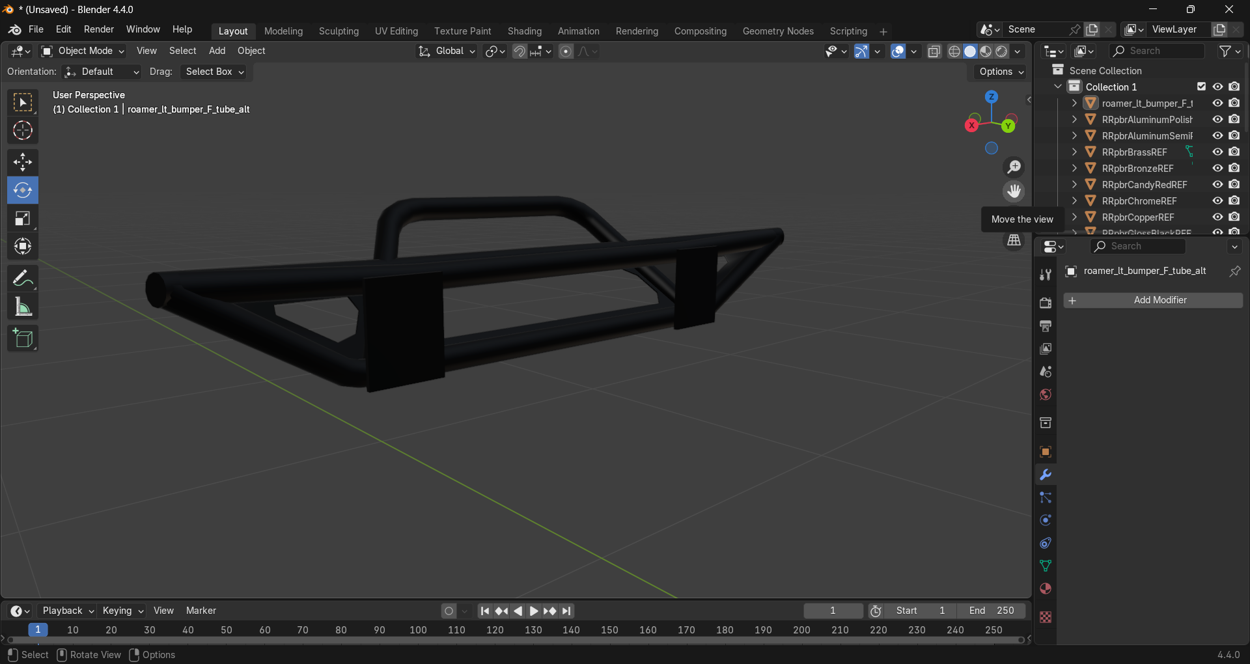Expand RRpbrBronzeREF in outliner
The height and width of the screenshot is (664, 1250).
click(x=1074, y=168)
